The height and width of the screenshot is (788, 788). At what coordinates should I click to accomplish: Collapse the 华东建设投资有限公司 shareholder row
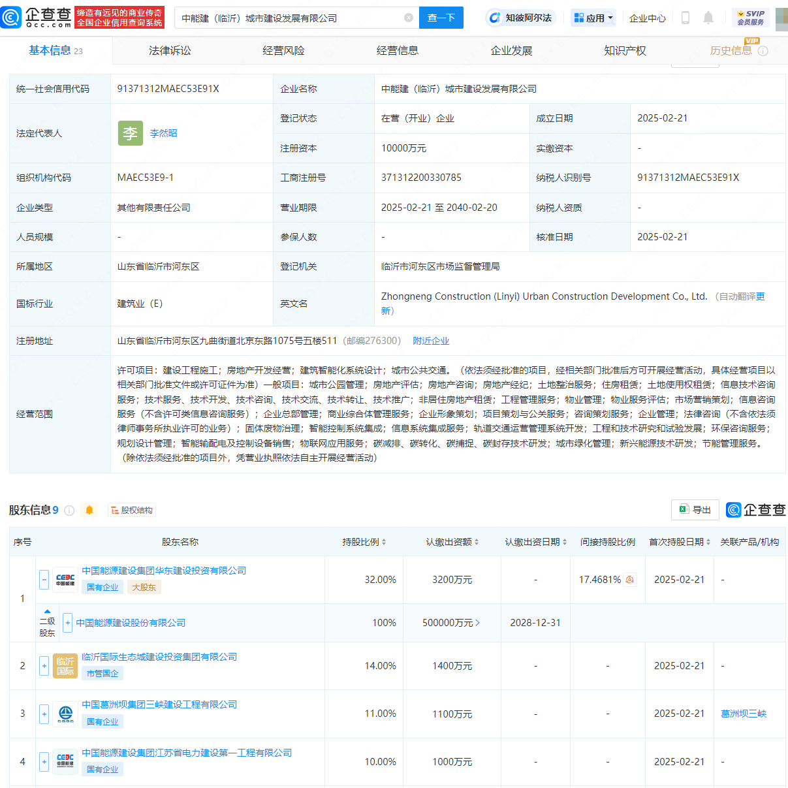44,580
